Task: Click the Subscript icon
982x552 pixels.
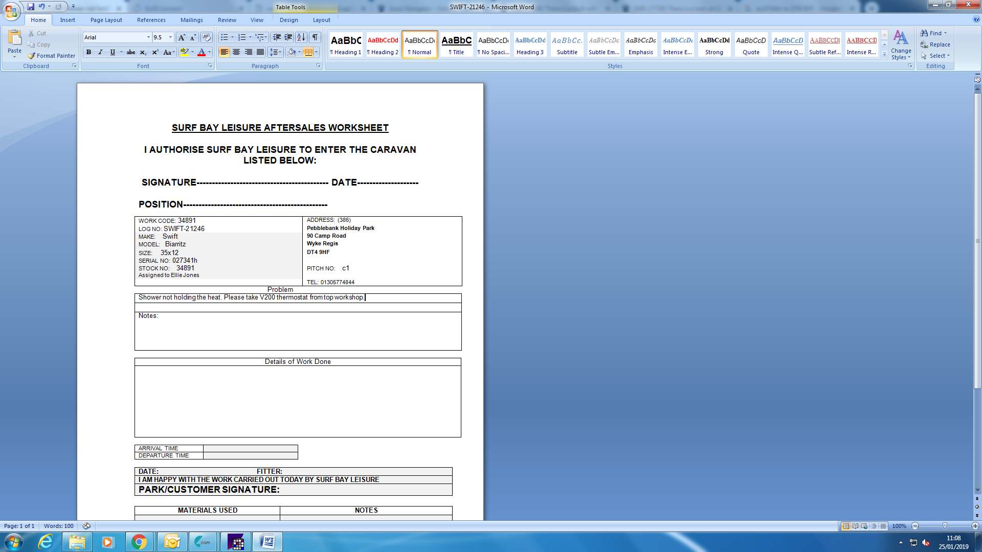Action: 143,52
